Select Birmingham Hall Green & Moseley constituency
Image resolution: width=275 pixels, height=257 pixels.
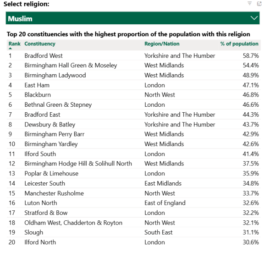point(71,66)
